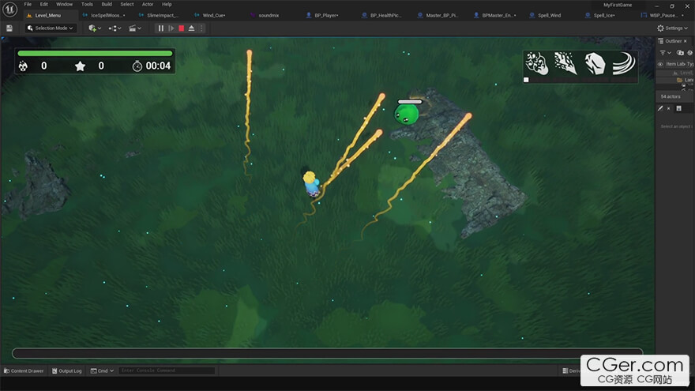The image size is (695, 391).
Task: Open the Output Log
Action: pyautogui.click(x=67, y=370)
